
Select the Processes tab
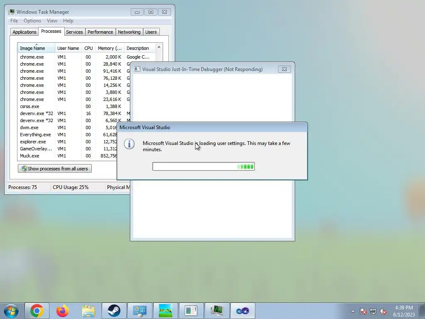point(51,31)
